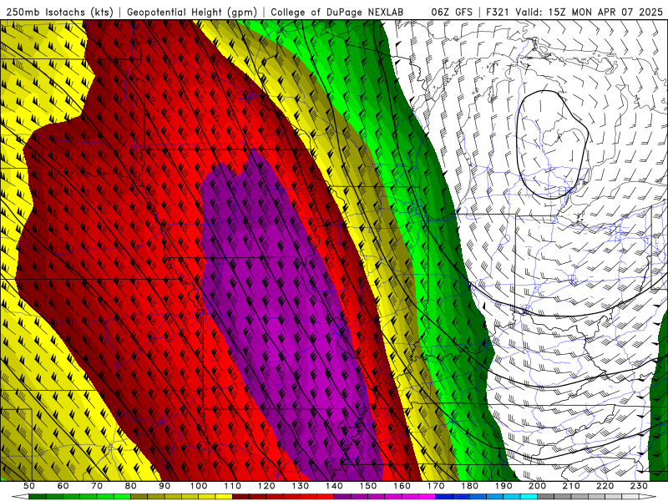Click the 180 value on the color scale

coord(469,486)
